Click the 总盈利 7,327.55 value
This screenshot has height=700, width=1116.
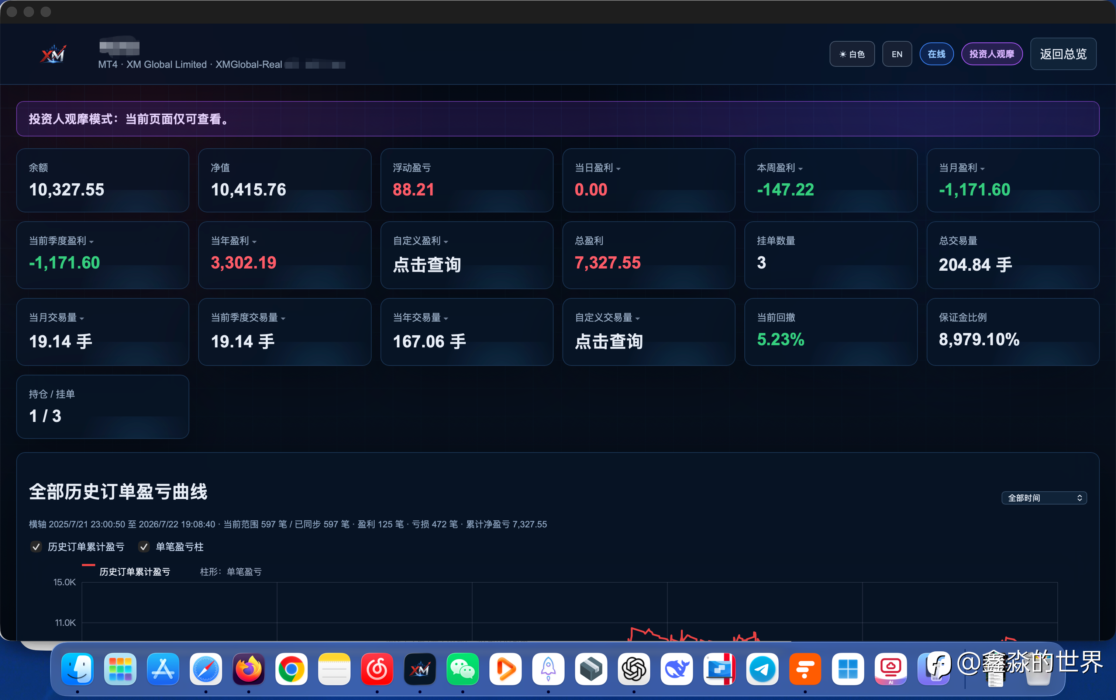tap(608, 263)
